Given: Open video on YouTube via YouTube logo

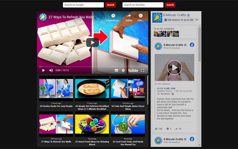Looking at the screenshot, I should pos(133,70).
